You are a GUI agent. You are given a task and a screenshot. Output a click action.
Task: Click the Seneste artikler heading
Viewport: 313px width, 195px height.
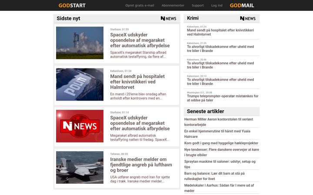click(x=205, y=111)
